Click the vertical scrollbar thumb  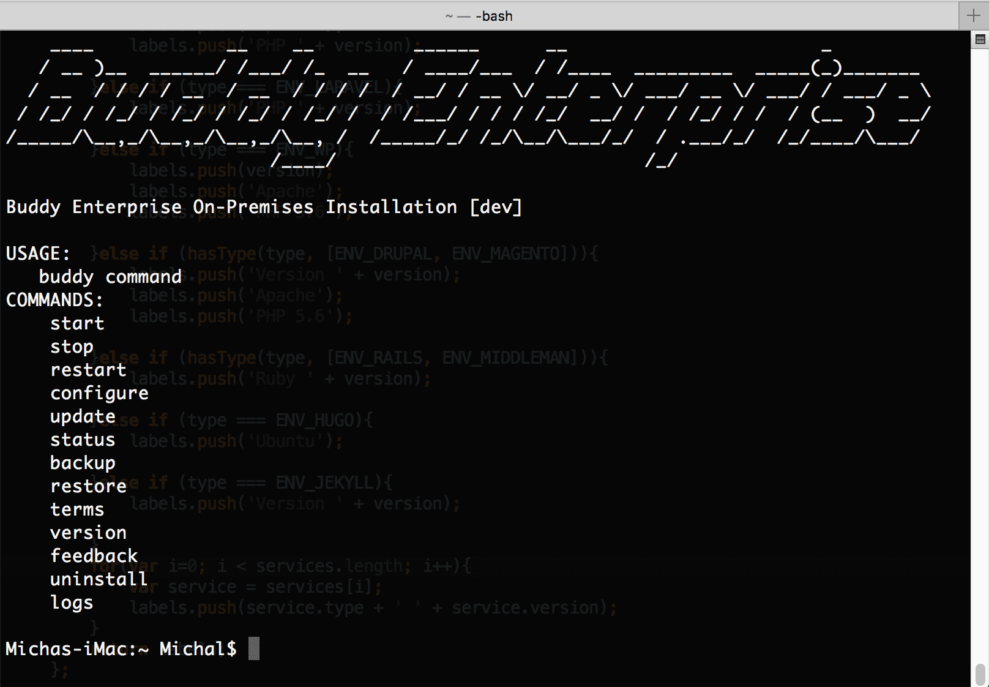[x=980, y=674]
